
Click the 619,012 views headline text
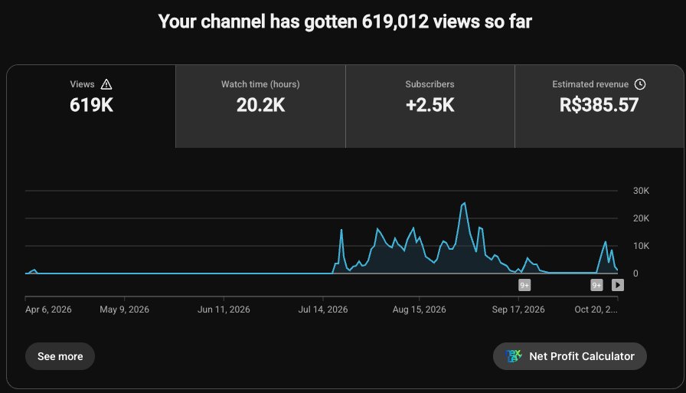345,21
